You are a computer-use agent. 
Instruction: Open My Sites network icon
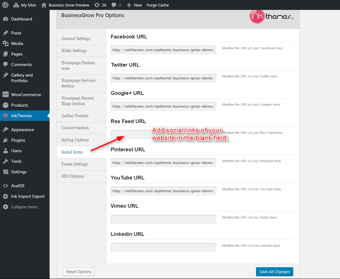coord(16,5)
